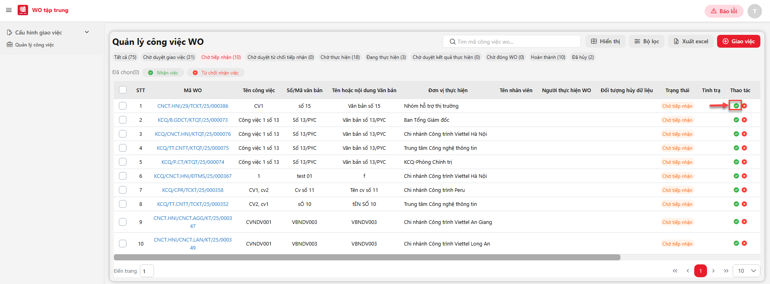This screenshot has height=284, width=770.
Task: Accept WO KCQ/TT.CNTT/KTQT/25/000075 green check icon
Action: (x=736, y=148)
